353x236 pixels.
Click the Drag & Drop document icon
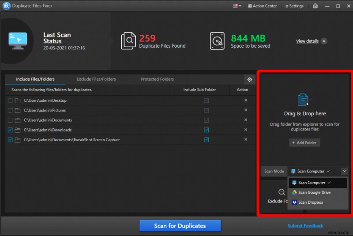304,100
